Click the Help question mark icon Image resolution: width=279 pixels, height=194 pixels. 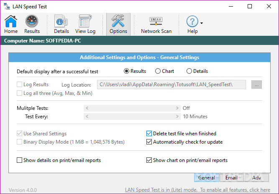click(192, 22)
